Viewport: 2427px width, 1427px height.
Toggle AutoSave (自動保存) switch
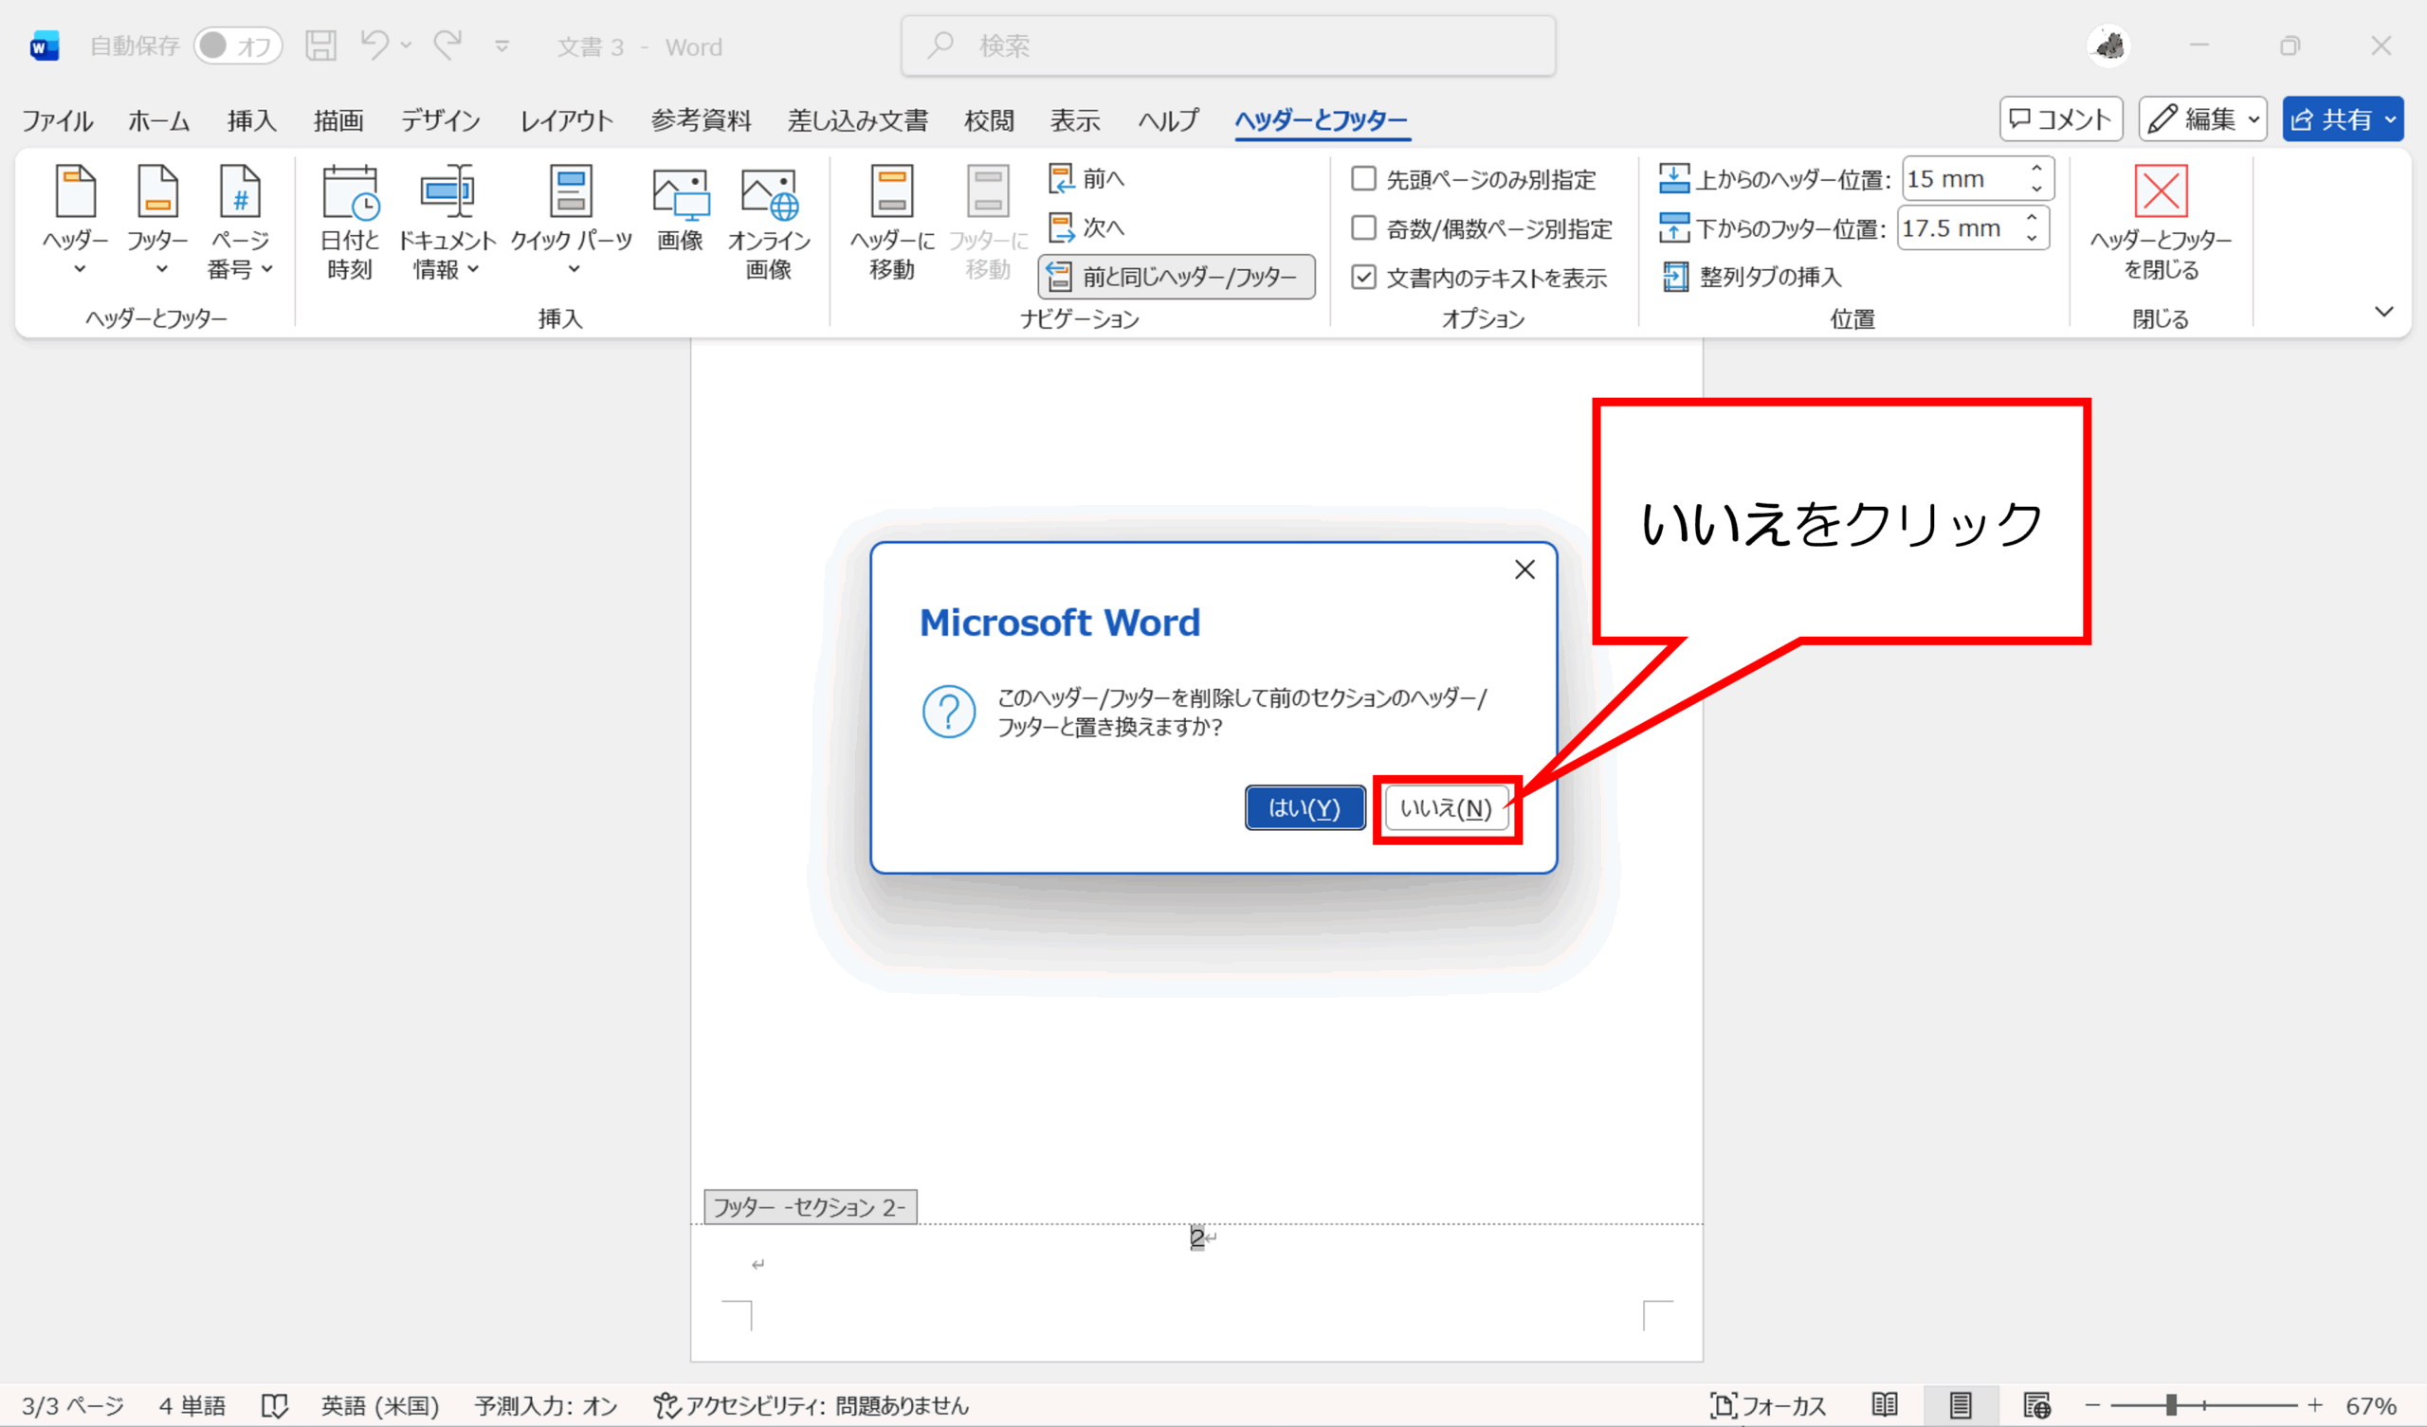pyautogui.click(x=238, y=46)
